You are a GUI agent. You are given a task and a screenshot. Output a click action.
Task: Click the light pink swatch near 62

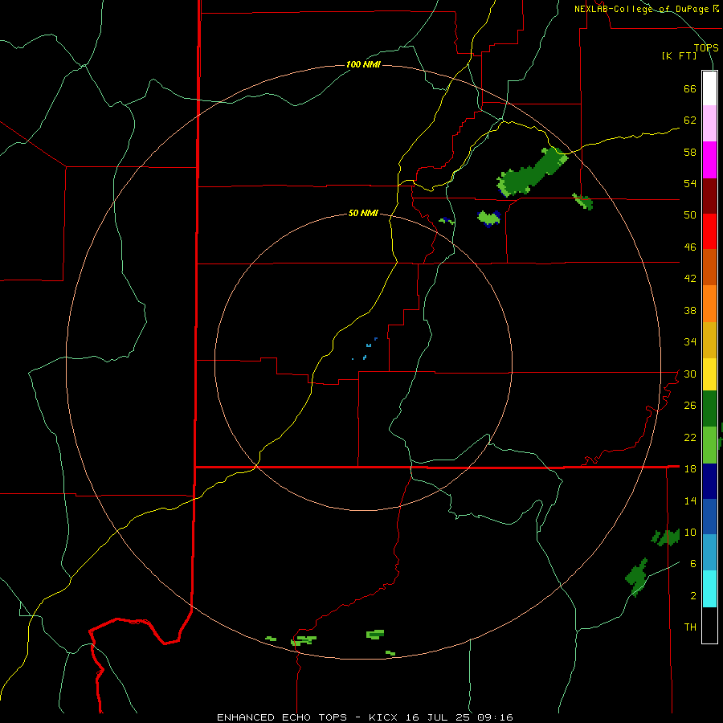(709, 123)
